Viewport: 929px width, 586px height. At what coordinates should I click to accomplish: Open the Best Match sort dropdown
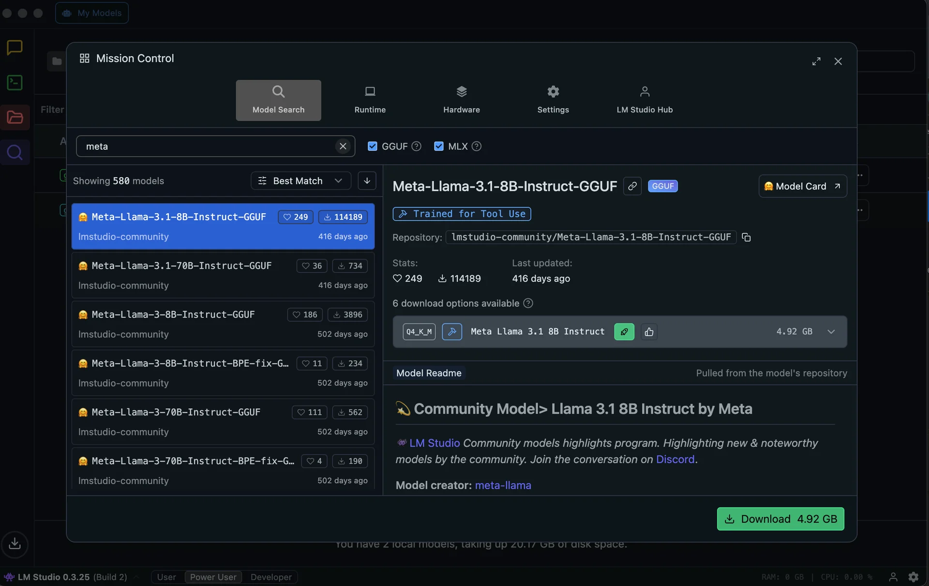point(300,181)
